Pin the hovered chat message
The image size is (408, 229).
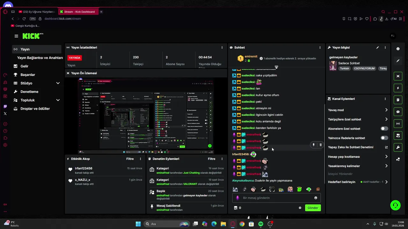(314, 145)
